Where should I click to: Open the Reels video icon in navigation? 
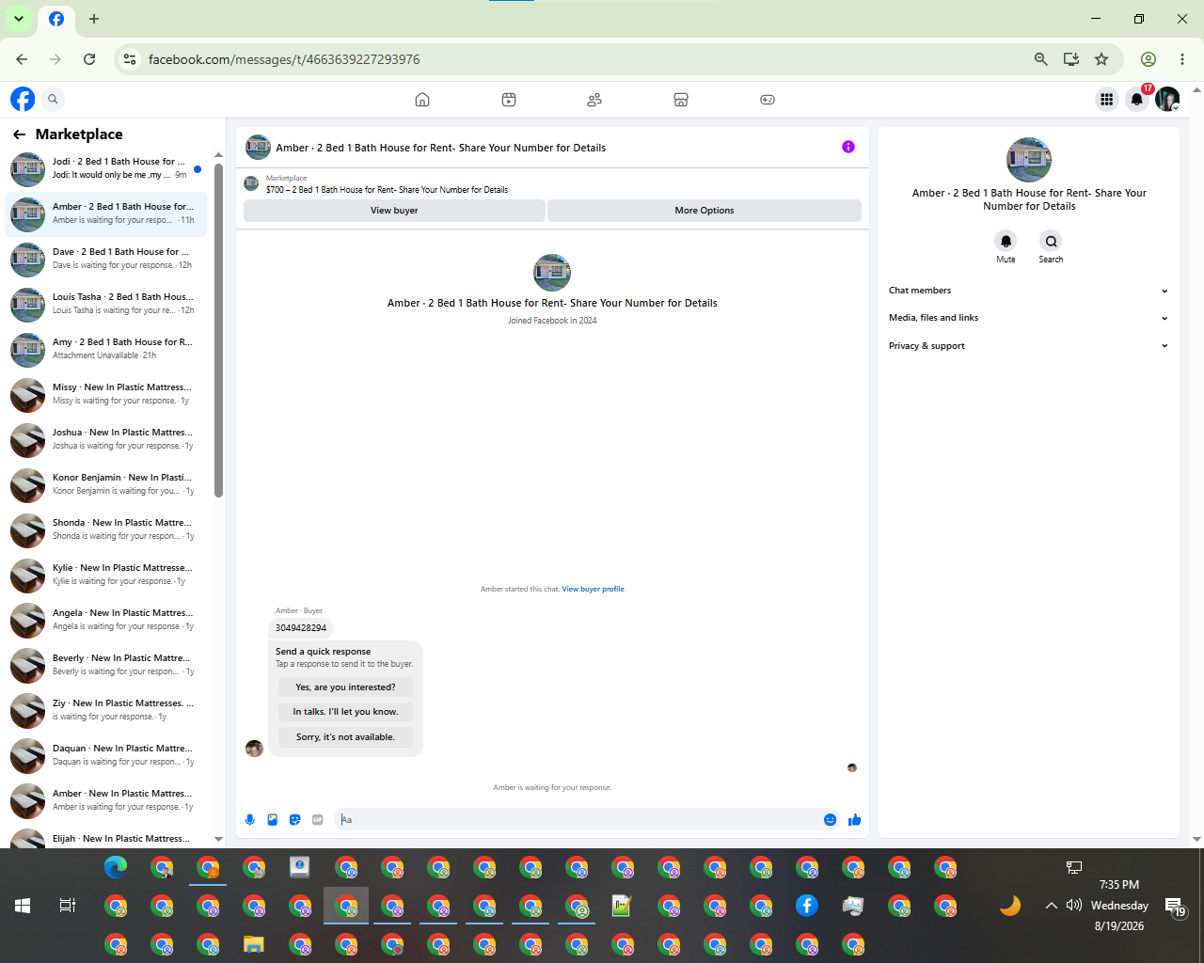point(509,100)
